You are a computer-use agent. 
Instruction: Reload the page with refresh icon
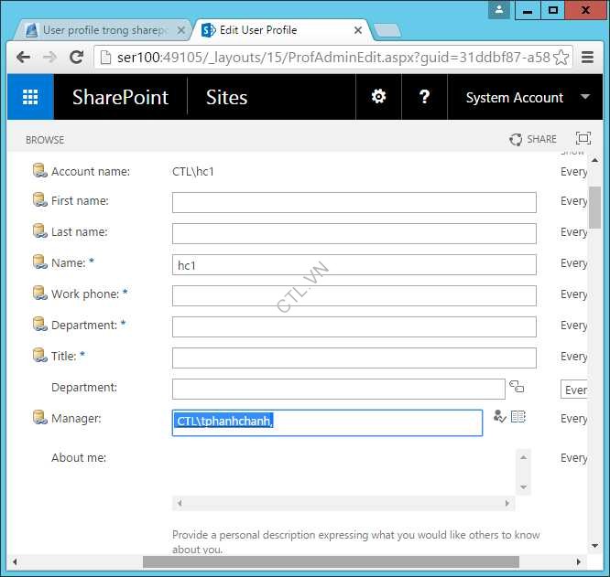point(76,58)
